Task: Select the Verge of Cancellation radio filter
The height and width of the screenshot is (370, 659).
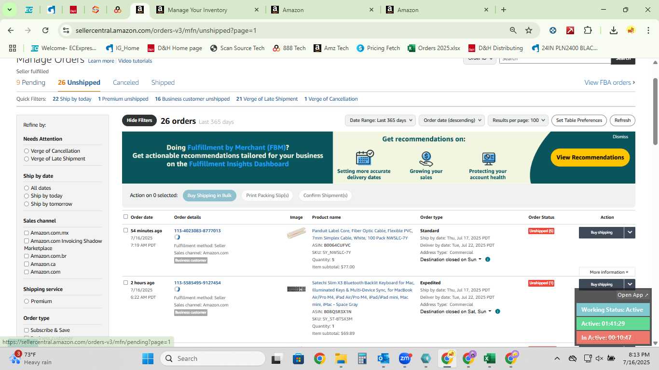Action: (x=27, y=151)
